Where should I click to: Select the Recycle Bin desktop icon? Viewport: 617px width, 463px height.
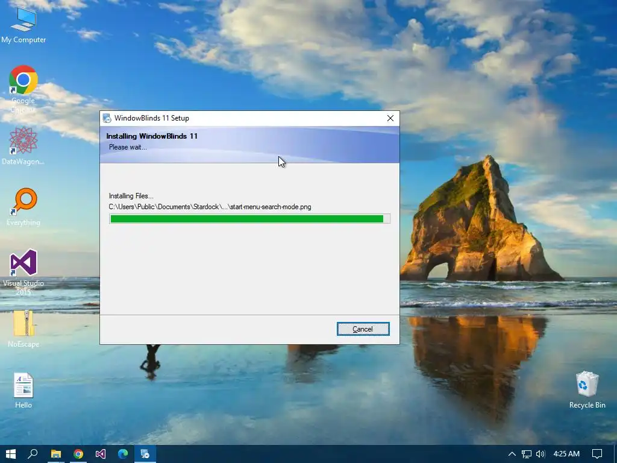click(587, 390)
